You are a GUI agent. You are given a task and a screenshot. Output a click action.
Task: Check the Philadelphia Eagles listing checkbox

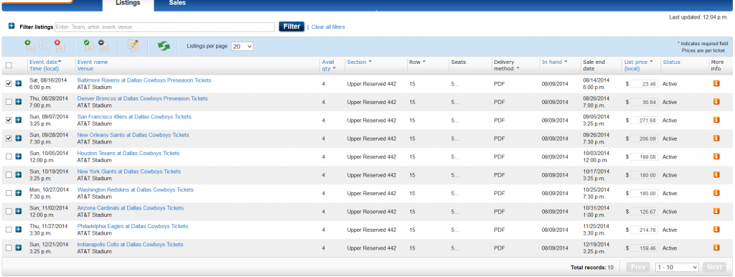pyautogui.click(x=9, y=230)
